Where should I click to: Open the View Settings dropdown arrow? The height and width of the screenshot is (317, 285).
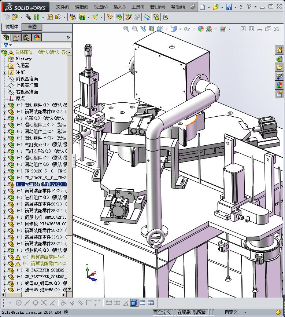(x=229, y=29)
